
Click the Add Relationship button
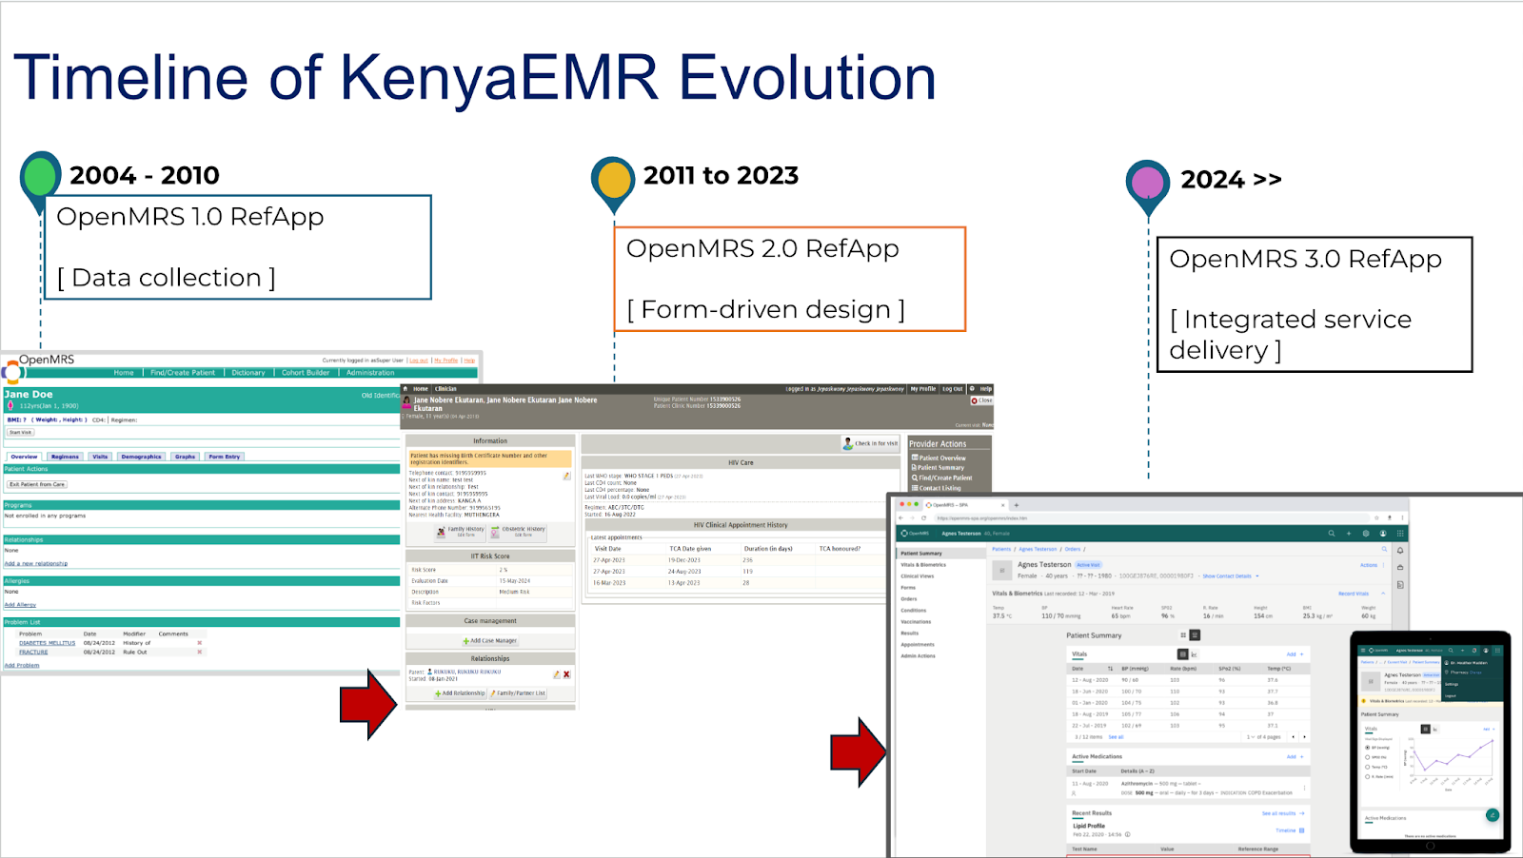(461, 693)
